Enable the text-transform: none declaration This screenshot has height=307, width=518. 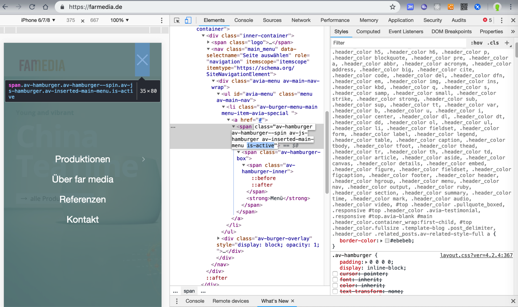click(x=335, y=291)
